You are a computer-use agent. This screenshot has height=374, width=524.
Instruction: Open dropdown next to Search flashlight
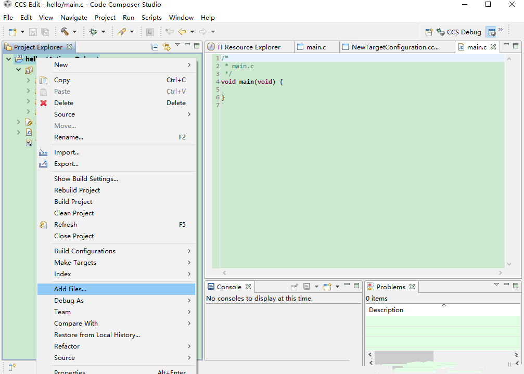[132, 32]
